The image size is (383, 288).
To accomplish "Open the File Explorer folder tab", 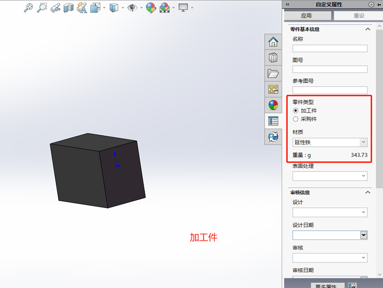I will click(273, 74).
